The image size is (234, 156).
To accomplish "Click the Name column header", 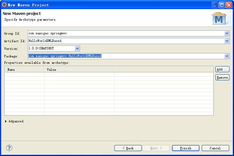I will pyautogui.click(x=24, y=70).
